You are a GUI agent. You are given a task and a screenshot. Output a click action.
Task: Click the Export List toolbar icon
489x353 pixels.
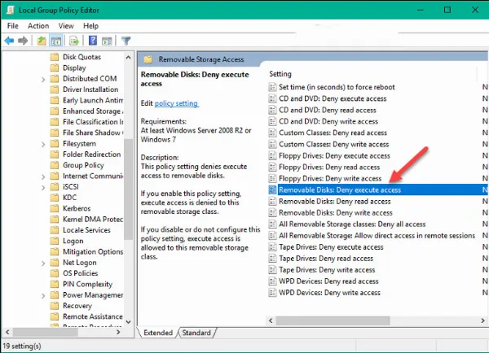pos(76,40)
